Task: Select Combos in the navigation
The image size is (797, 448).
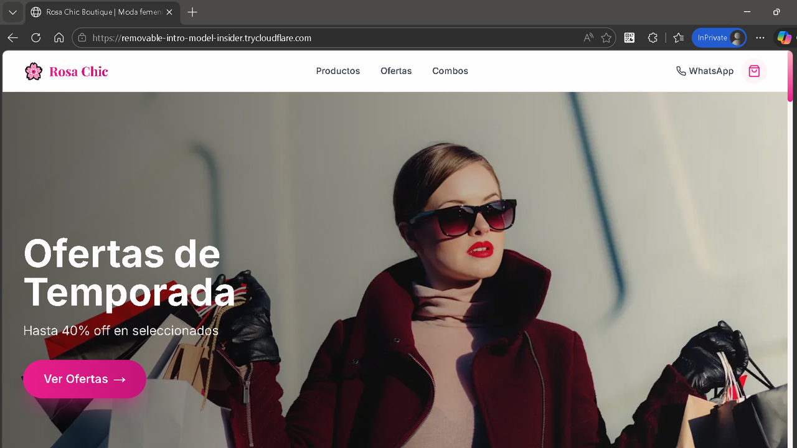Action: (x=450, y=71)
